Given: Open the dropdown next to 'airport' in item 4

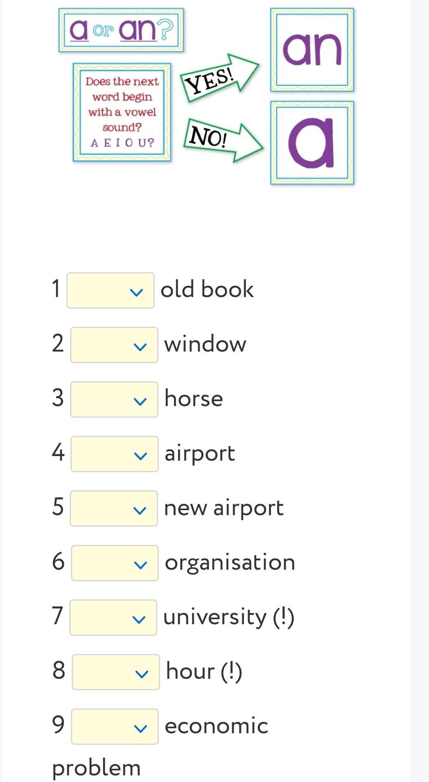Looking at the screenshot, I should coord(115,454).
